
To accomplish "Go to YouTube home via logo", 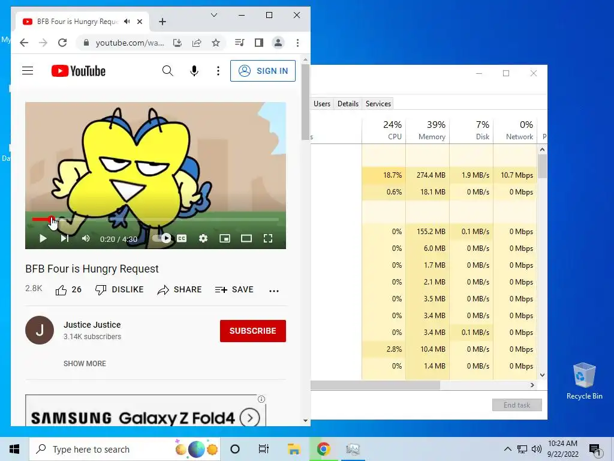I will point(79,71).
